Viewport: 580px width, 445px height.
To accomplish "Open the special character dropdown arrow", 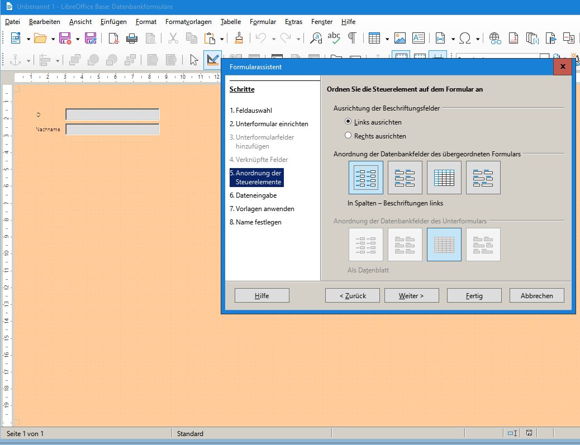I will (478, 39).
